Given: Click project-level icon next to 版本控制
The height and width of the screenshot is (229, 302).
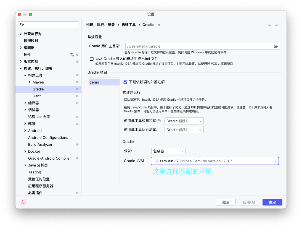Looking at the screenshot, I should 77,62.
